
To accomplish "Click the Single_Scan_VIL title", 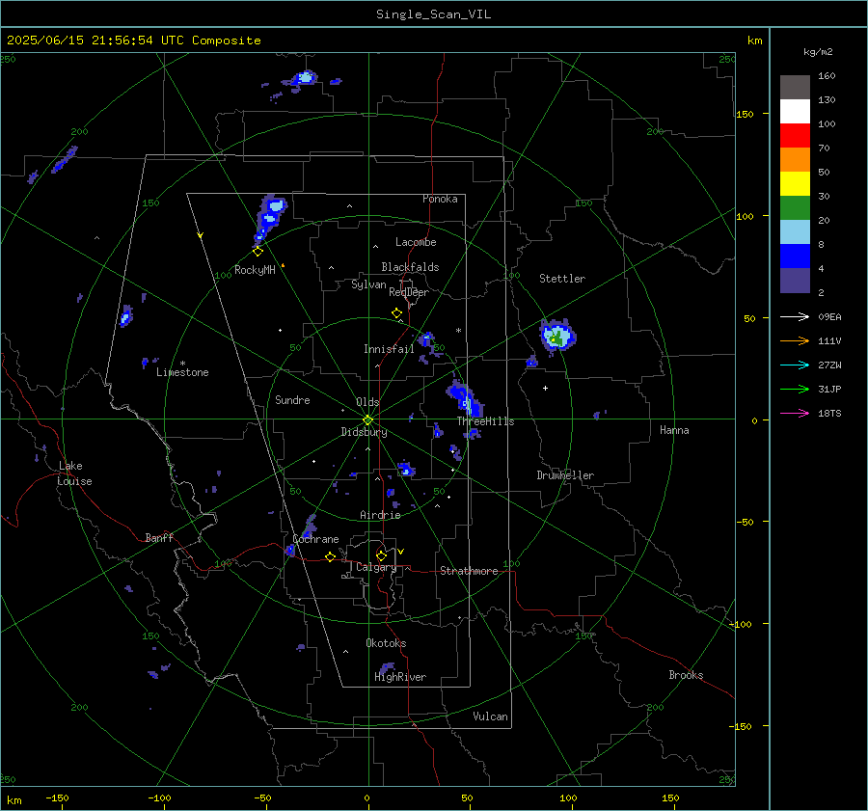I will (x=433, y=14).
